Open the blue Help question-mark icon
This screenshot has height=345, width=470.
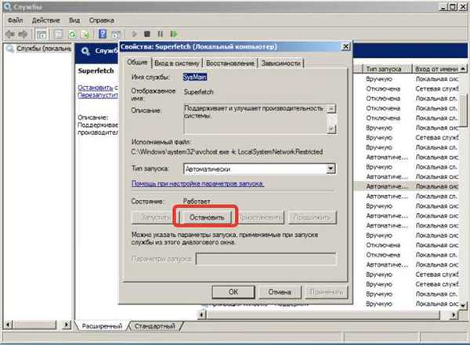tap(103, 34)
